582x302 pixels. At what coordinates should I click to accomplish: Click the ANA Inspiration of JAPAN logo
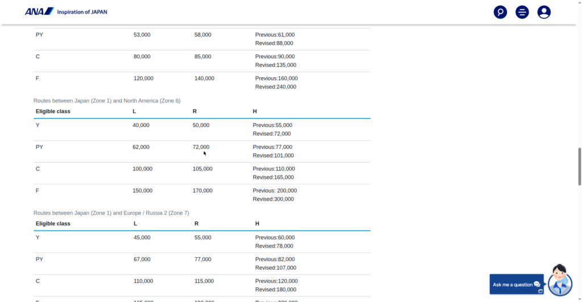pyautogui.click(x=66, y=12)
